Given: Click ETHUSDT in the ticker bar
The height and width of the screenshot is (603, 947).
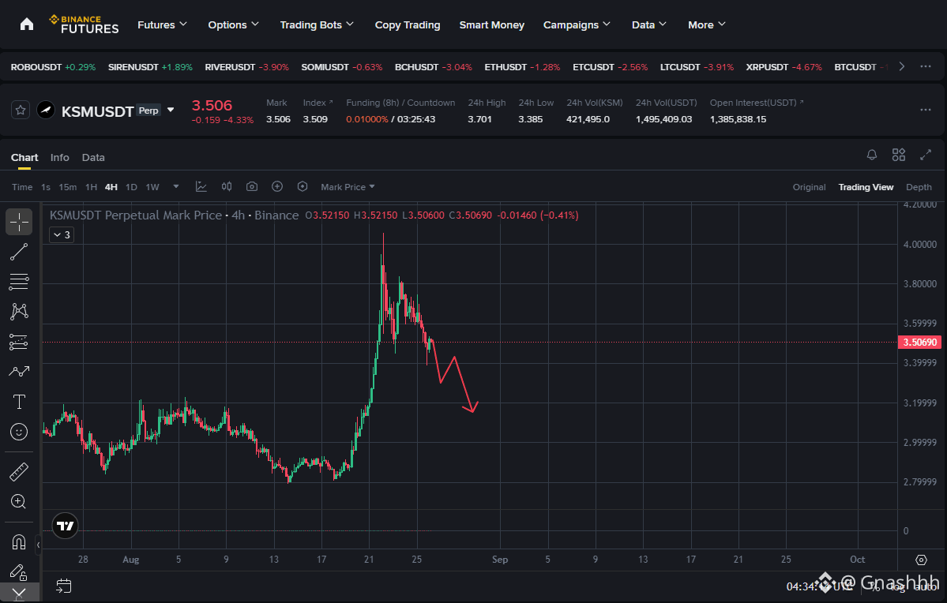Looking at the screenshot, I should click(522, 67).
